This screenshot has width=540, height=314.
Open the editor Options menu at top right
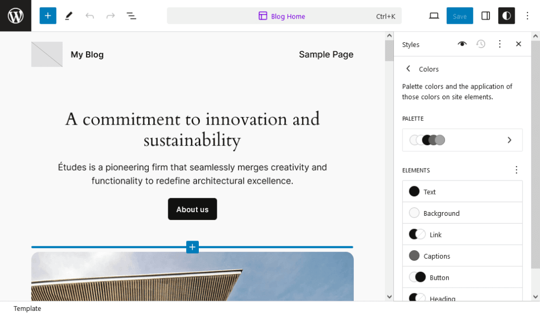tap(527, 16)
